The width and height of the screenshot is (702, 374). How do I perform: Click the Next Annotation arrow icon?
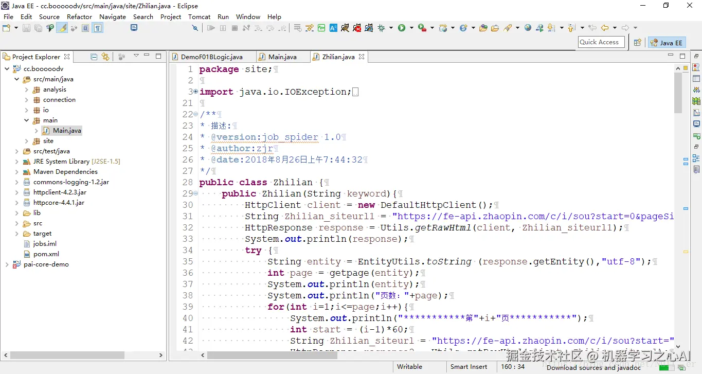pyautogui.click(x=551, y=28)
